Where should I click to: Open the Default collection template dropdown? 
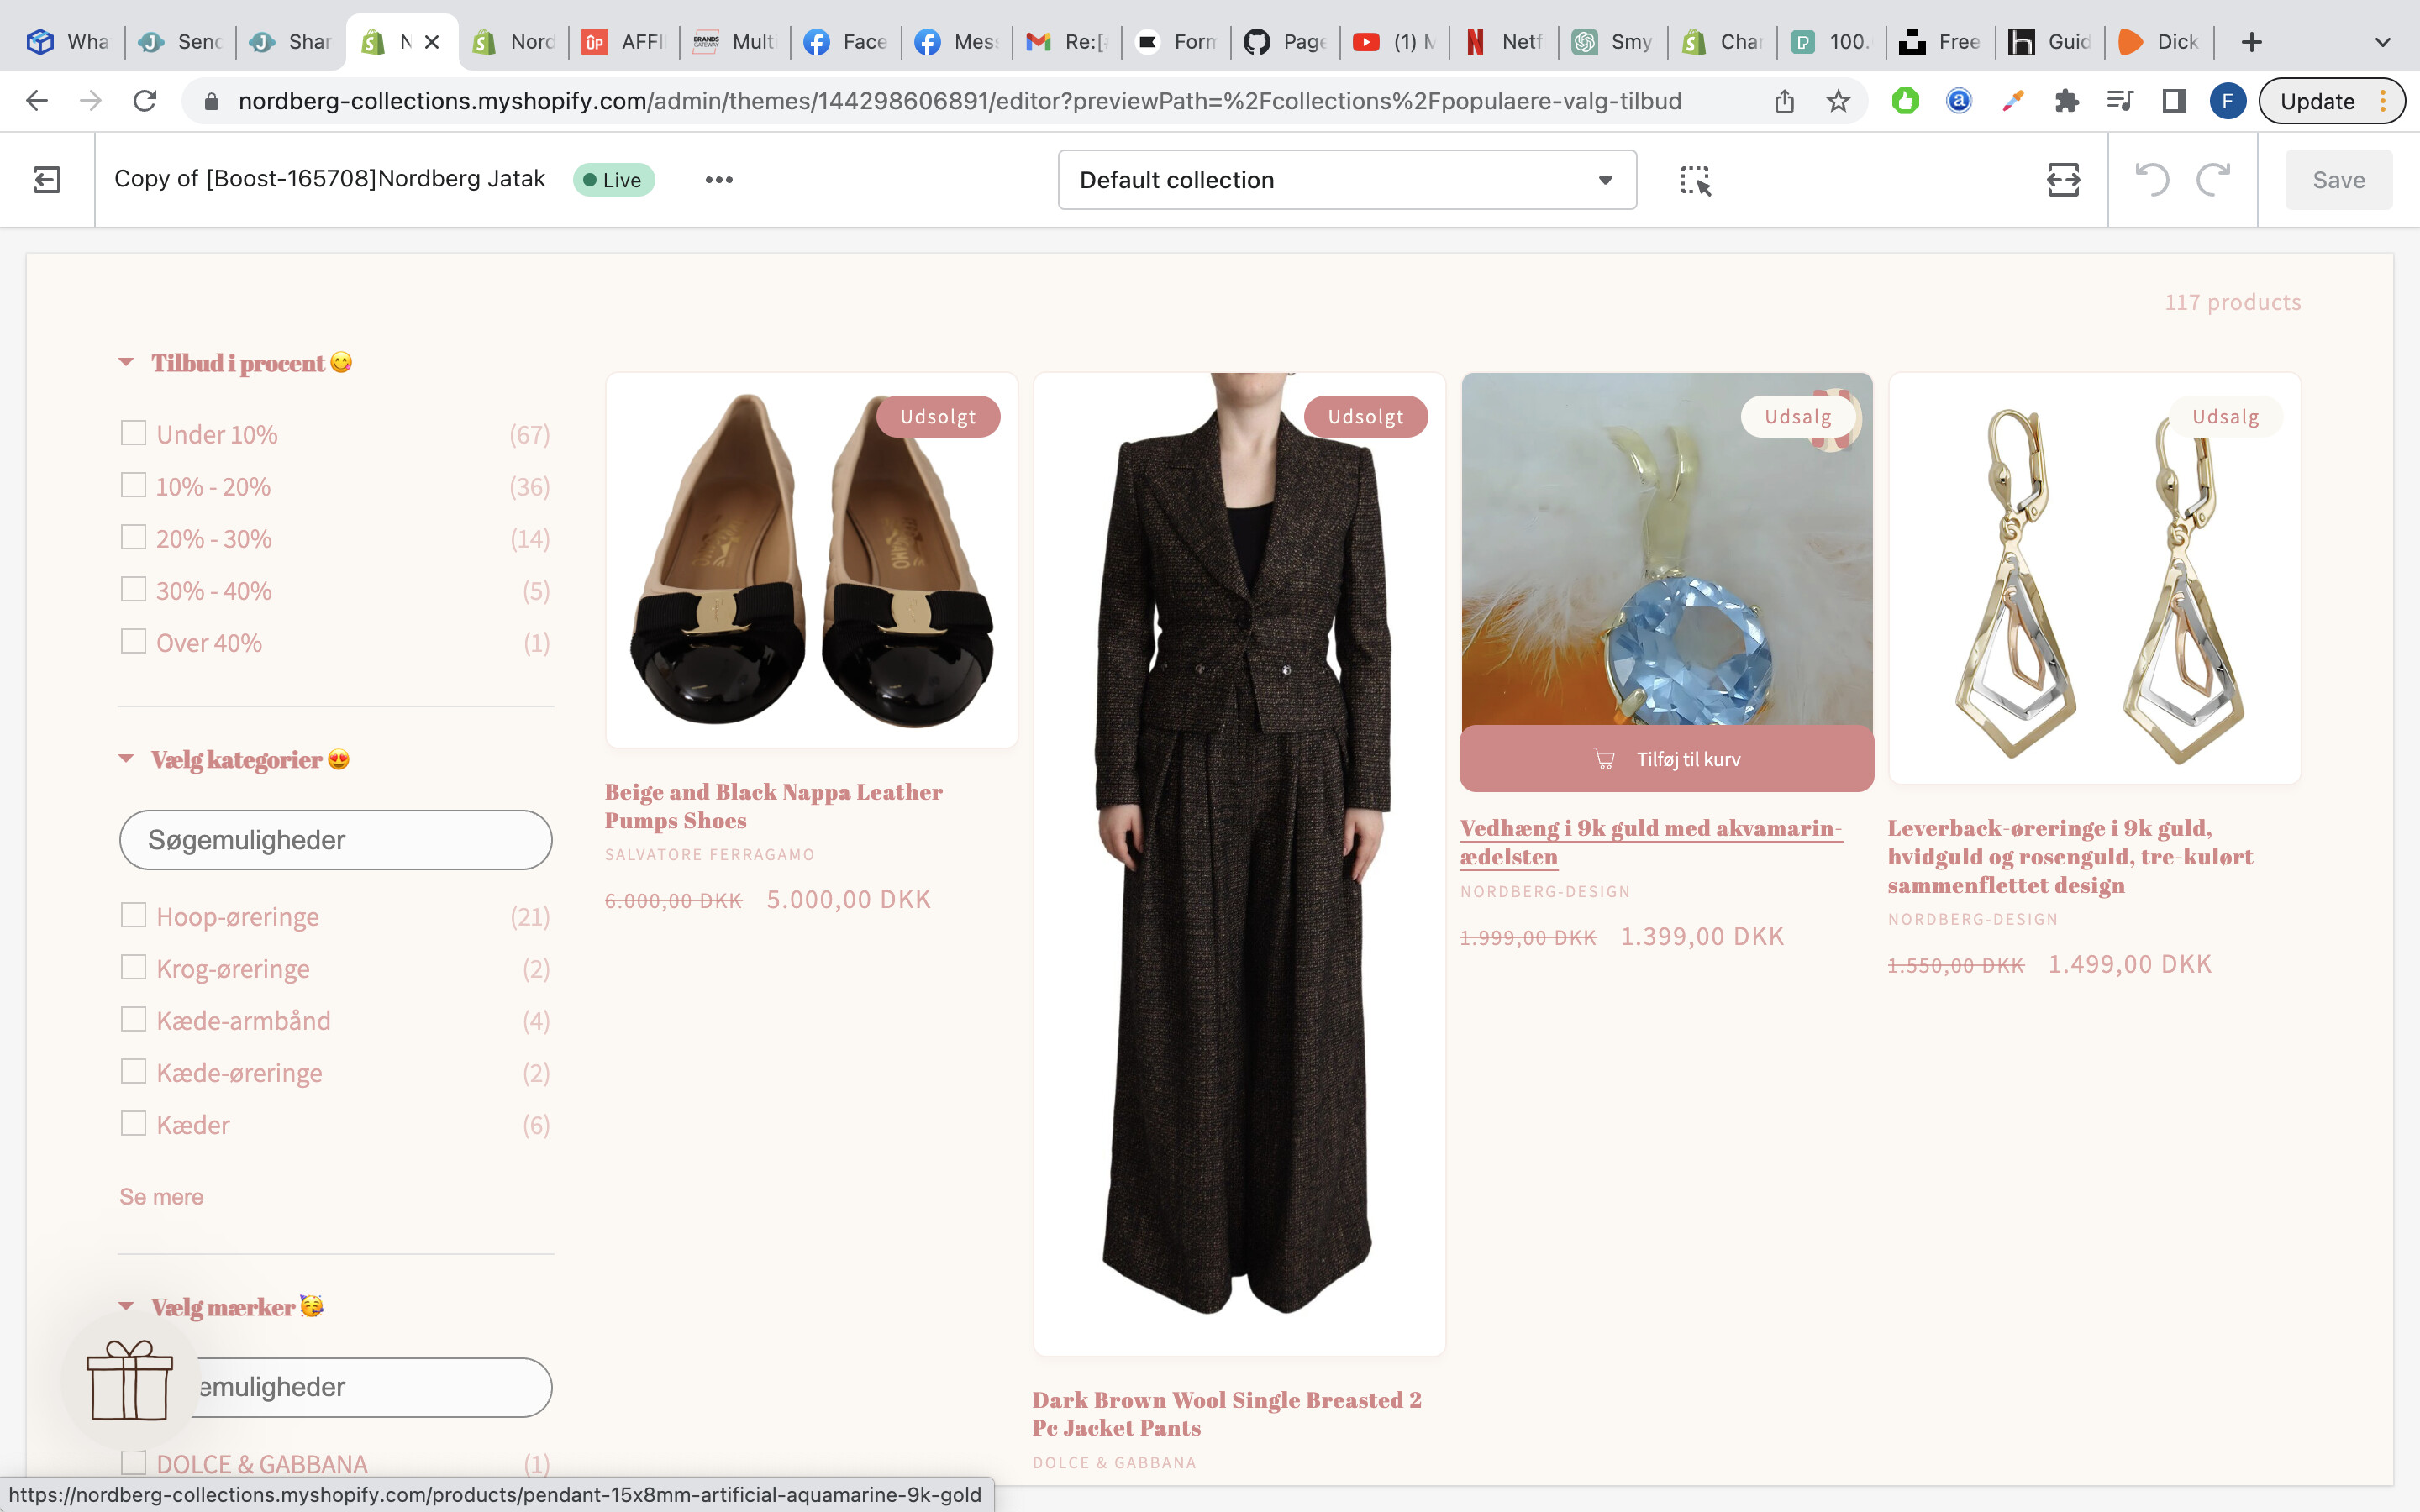pyautogui.click(x=1346, y=180)
